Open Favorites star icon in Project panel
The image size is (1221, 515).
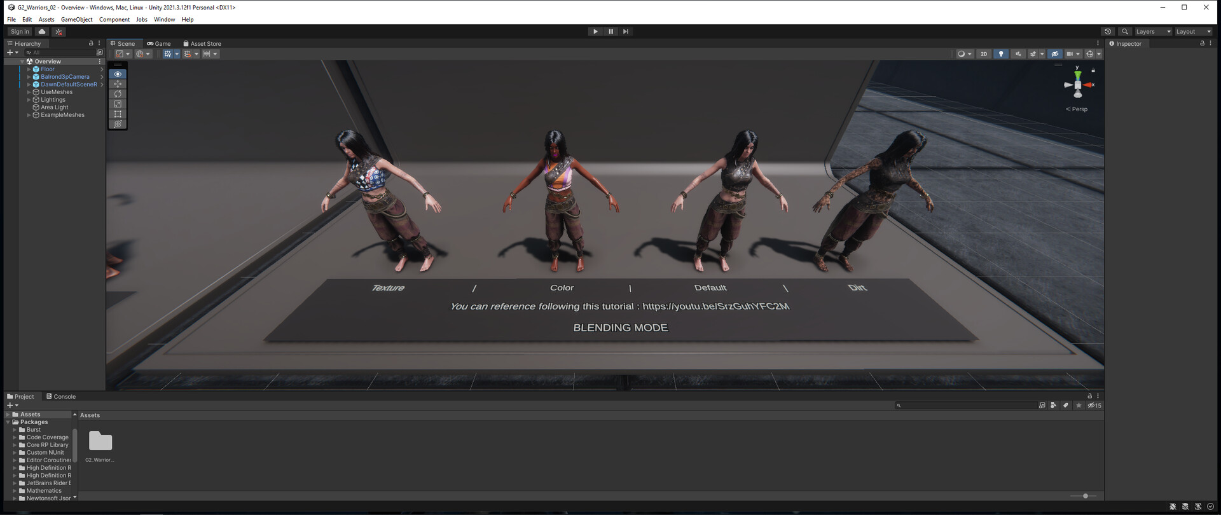tap(1079, 405)
